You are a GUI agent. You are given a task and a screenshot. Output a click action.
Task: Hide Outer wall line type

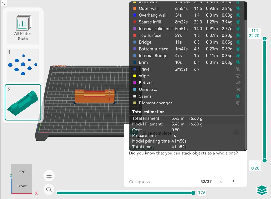(238, 8)
